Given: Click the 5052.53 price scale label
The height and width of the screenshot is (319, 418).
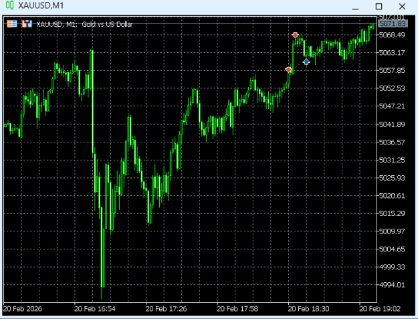Looking at the screenshot, I should click(392, 88).
